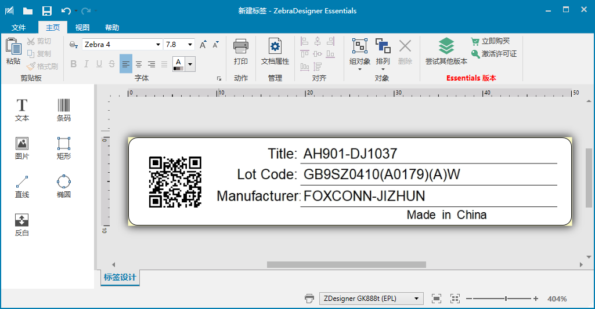Image resolution: width=595 pixels, height=309 pixels.
Task: Select the Barcode (条码) tool
Action: pos(64,110)
